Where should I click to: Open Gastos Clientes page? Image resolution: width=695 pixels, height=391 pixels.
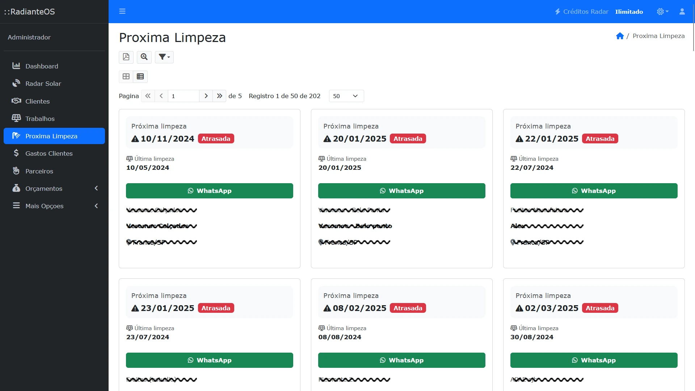(x=54, y=153)
